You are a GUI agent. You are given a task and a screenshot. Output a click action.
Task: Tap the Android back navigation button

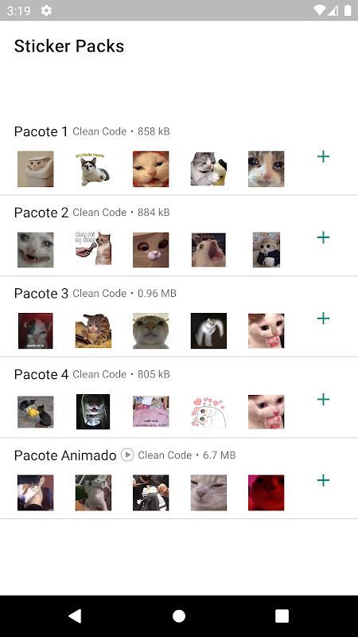coord(75,616)
